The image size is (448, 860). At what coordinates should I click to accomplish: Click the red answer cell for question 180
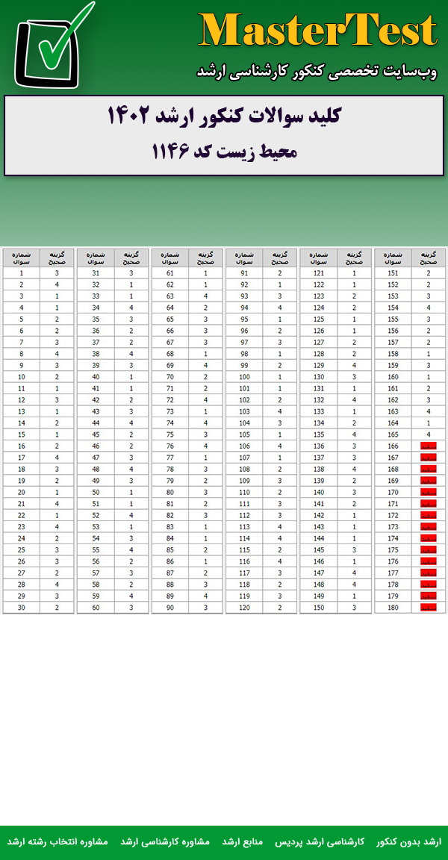pos(428,608)
